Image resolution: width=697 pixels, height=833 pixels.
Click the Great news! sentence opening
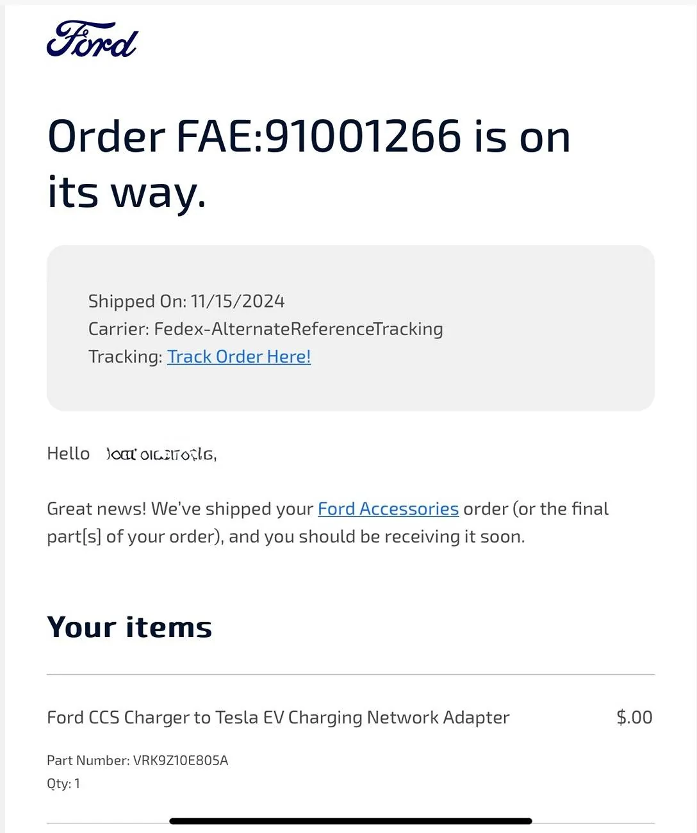[96, 509]
